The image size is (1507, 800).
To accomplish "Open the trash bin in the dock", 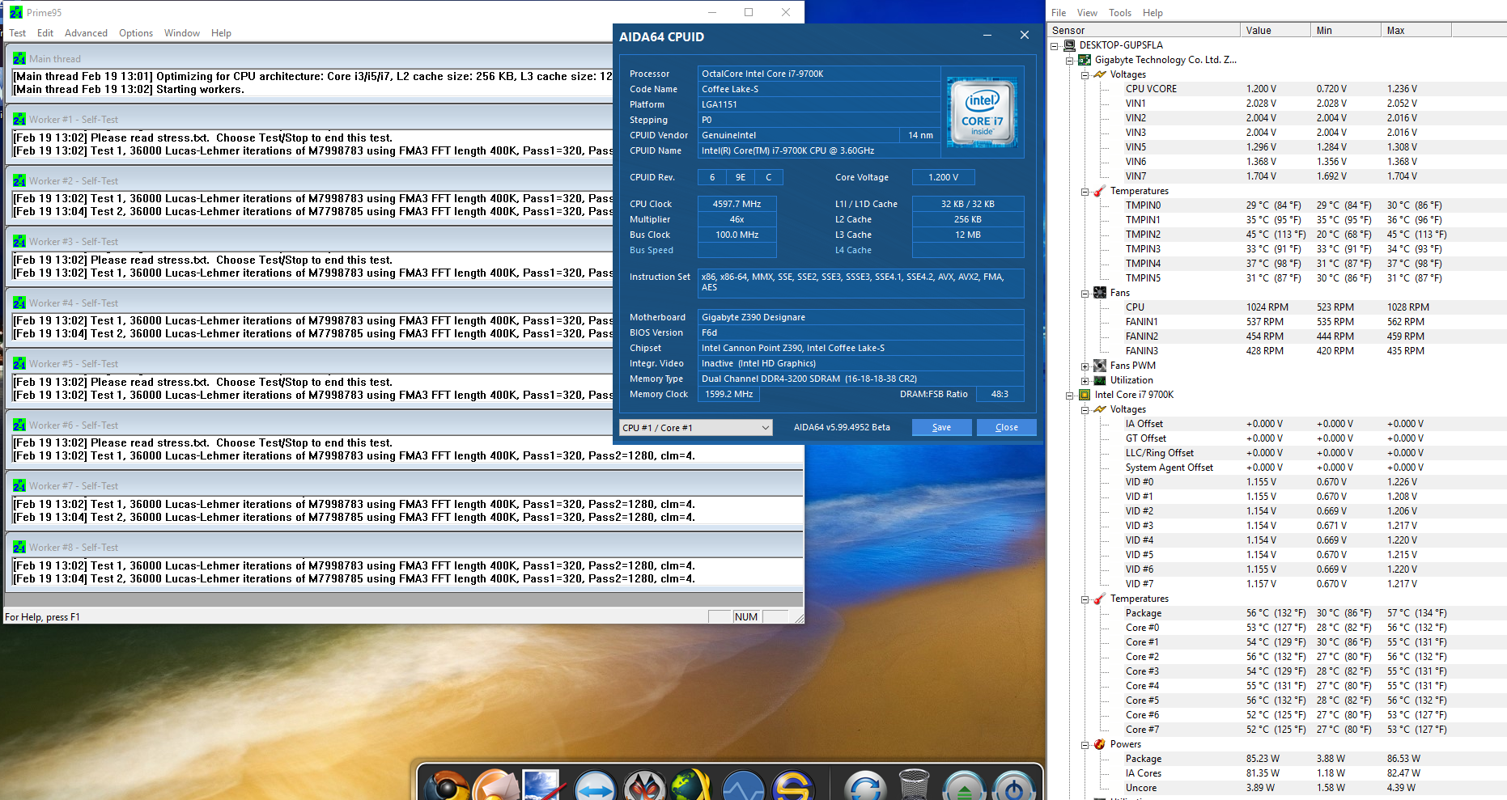I will point(914,784).
